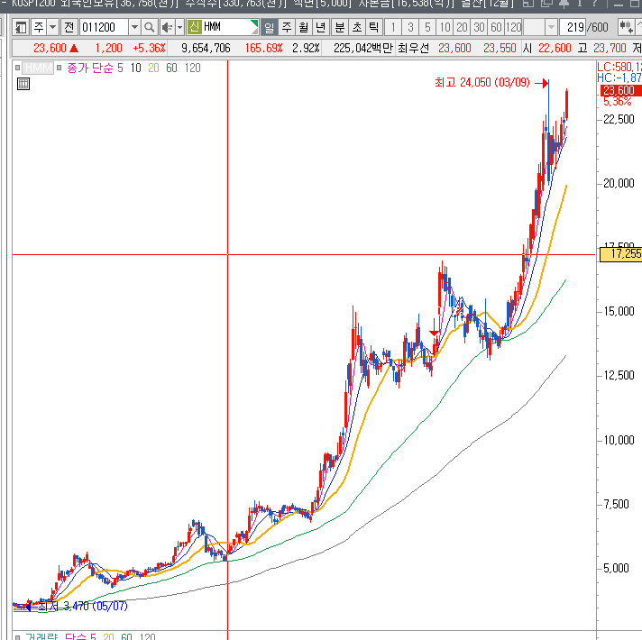Switch chart to 주 (weekly) period
Viewport: 642px width, 640px height.
286,27
